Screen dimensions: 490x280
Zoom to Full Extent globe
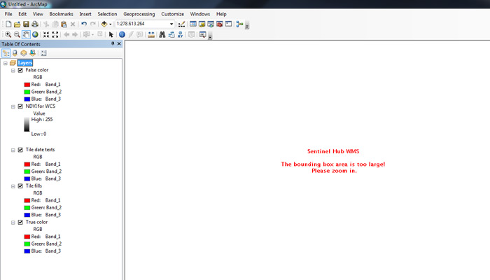click(35, 34)
